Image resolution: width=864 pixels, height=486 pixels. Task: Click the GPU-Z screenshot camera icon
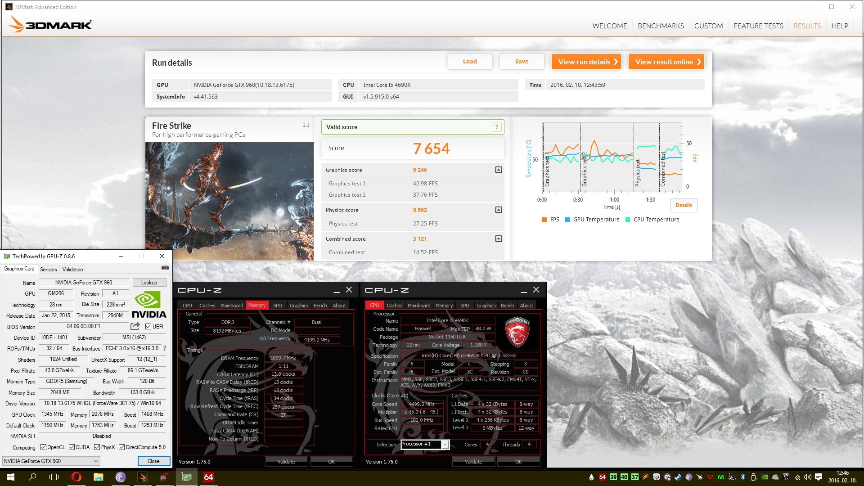(x=165, y=268)
